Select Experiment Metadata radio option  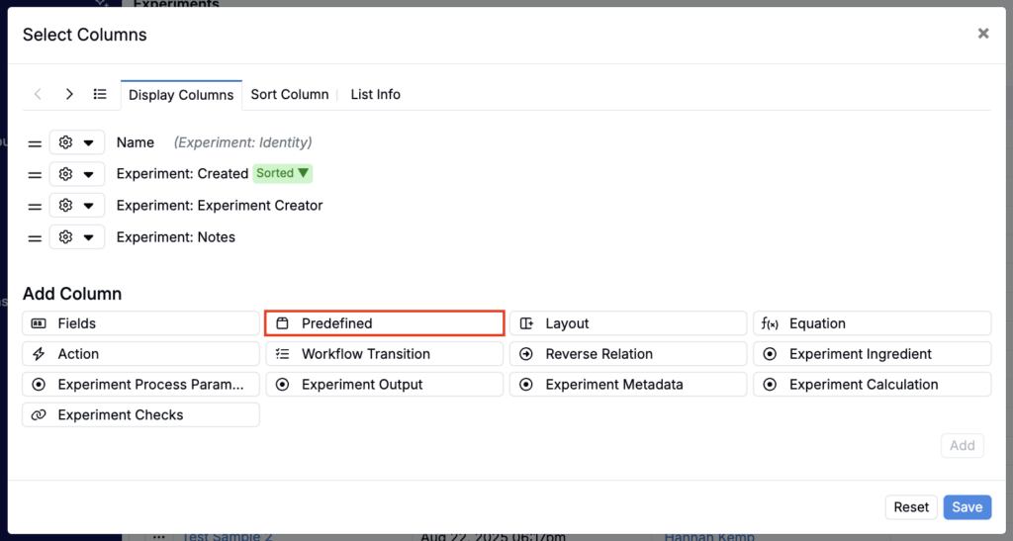(x=627, y=385)
